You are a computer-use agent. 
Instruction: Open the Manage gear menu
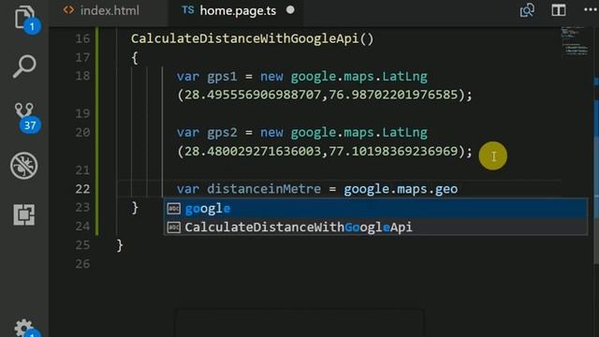(24, 328)
